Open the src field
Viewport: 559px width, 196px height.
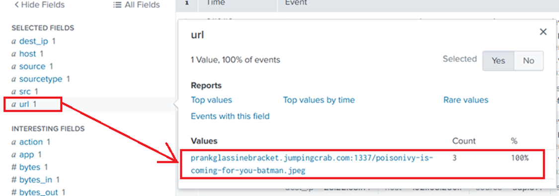[x=25, y=92]
